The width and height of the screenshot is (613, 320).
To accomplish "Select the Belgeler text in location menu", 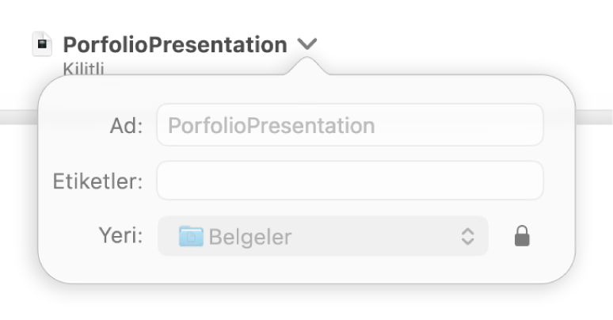I will [250, 237].
